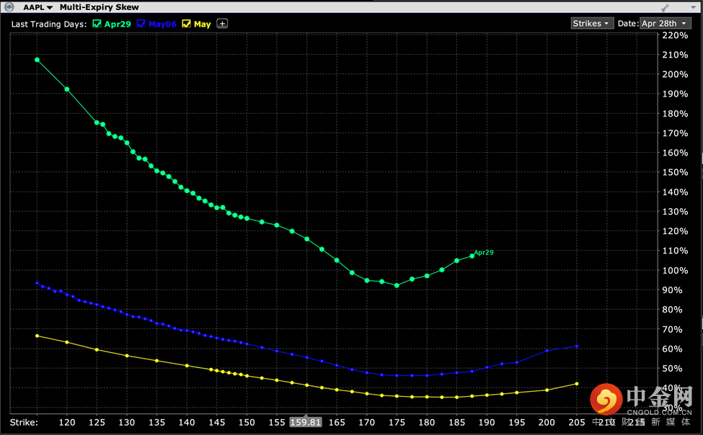Toggle the Apr29 expiry checkbox
This screenshot has width=703, height=435.
[x=97, y=24]
